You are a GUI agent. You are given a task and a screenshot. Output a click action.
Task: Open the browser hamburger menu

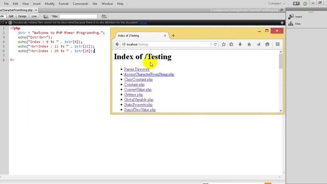coord(277,44)
